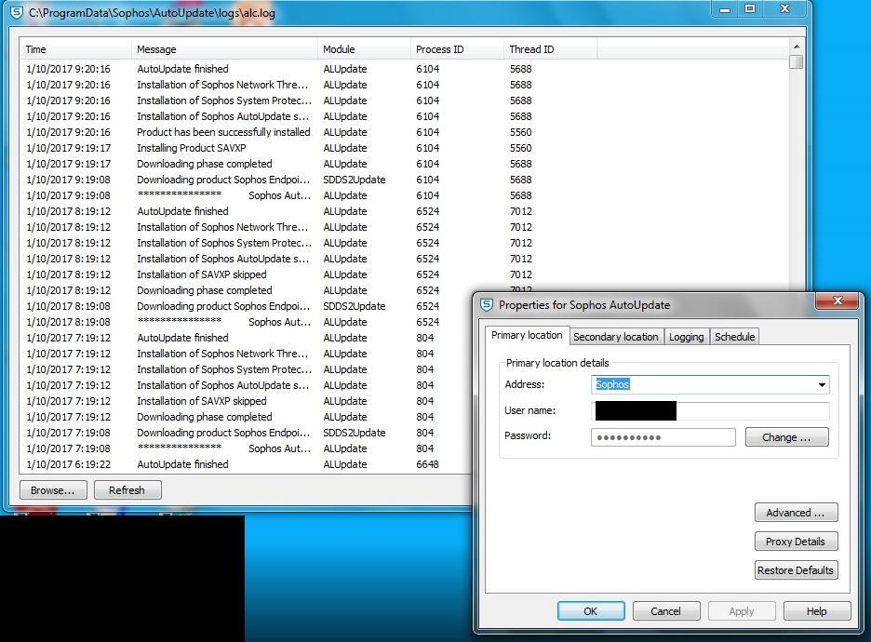Select 9:20:16 Installation of Sophos Network Thre... row
Image resolution: width=871 pixels, height=642 pixels.
pos(405,85)
